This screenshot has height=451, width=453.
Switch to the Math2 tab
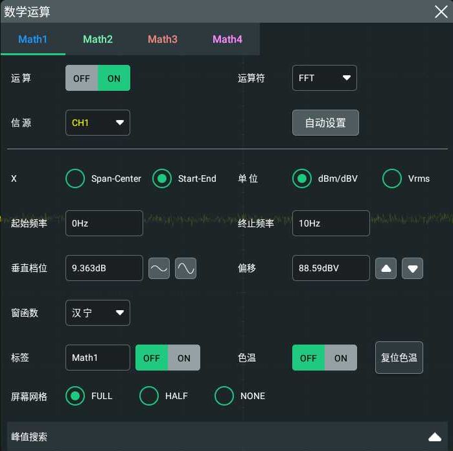click(x=98, y=39)
